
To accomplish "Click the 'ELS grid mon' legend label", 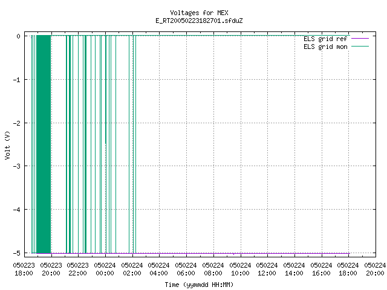I will pos(325,47).
